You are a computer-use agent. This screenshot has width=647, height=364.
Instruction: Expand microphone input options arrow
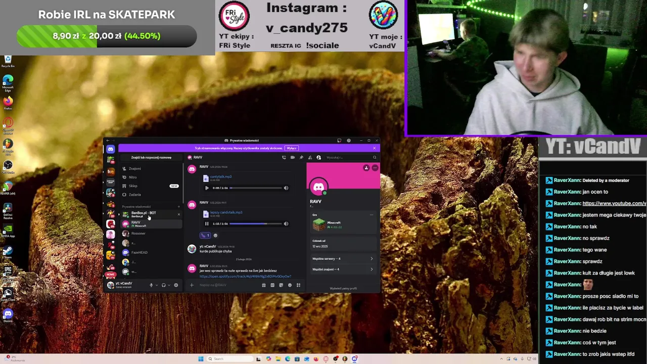157,285
